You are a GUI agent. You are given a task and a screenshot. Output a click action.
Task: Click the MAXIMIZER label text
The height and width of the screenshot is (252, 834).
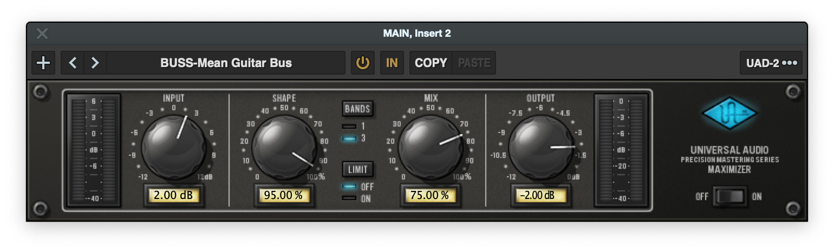pos(729,170)
